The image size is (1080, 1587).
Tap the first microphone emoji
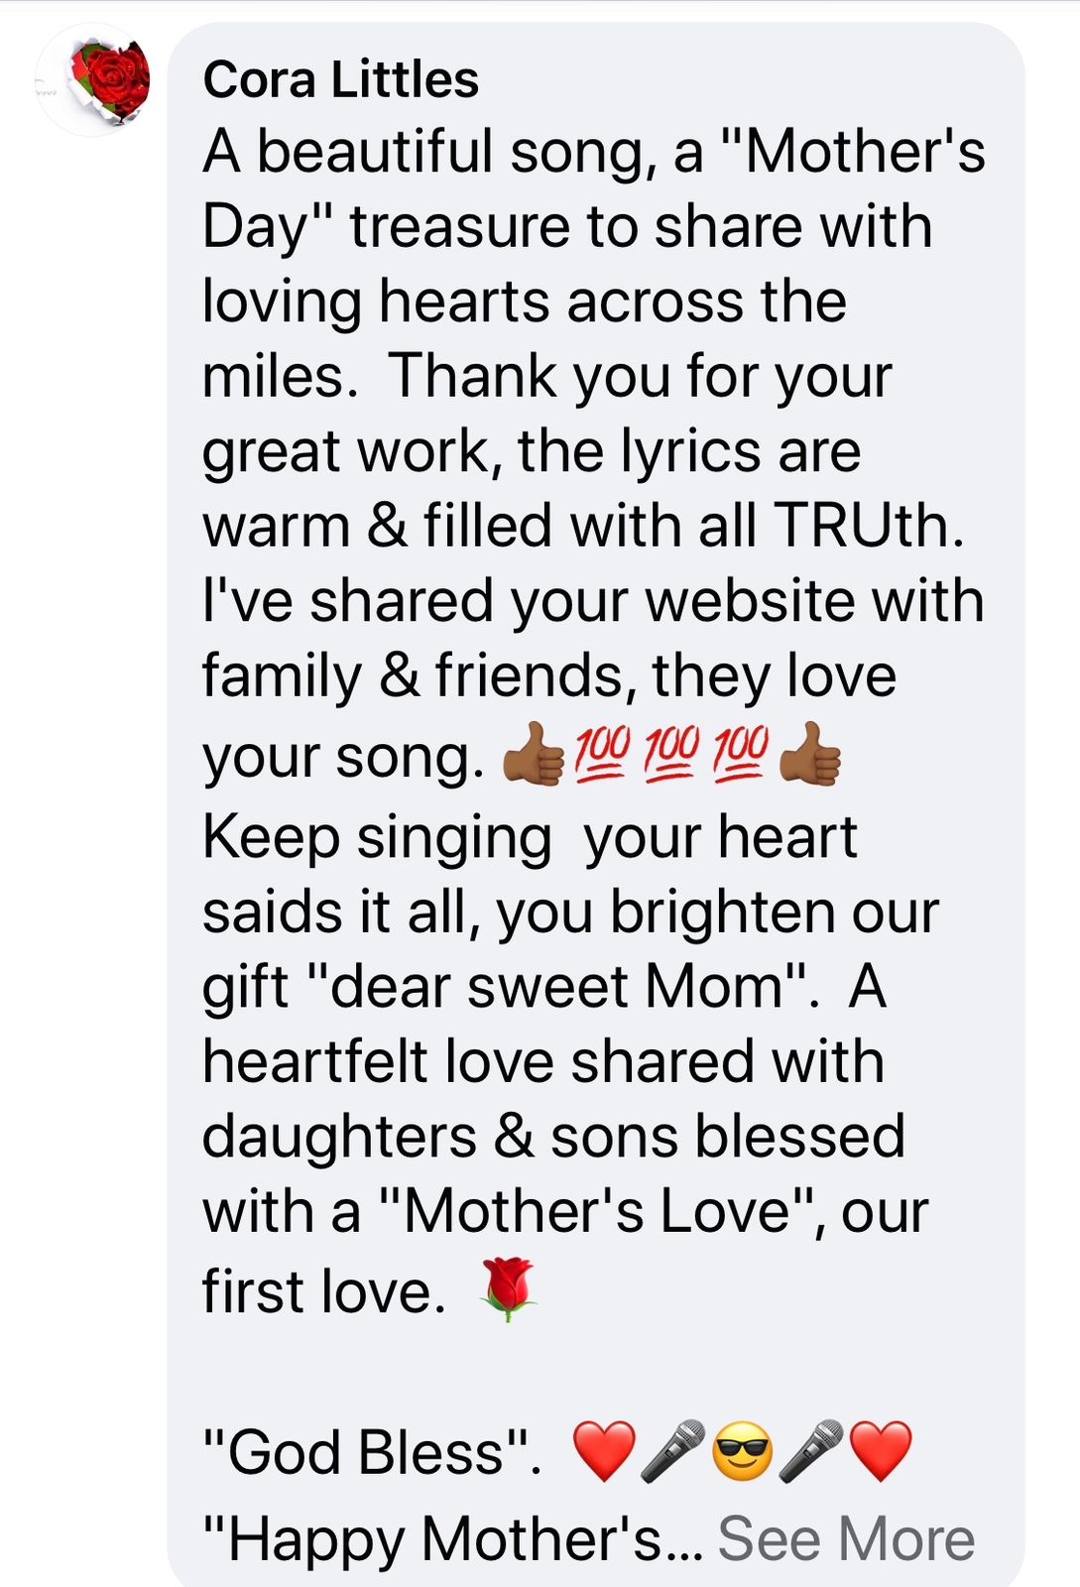pyautogui.click(x=672, y=1451)
